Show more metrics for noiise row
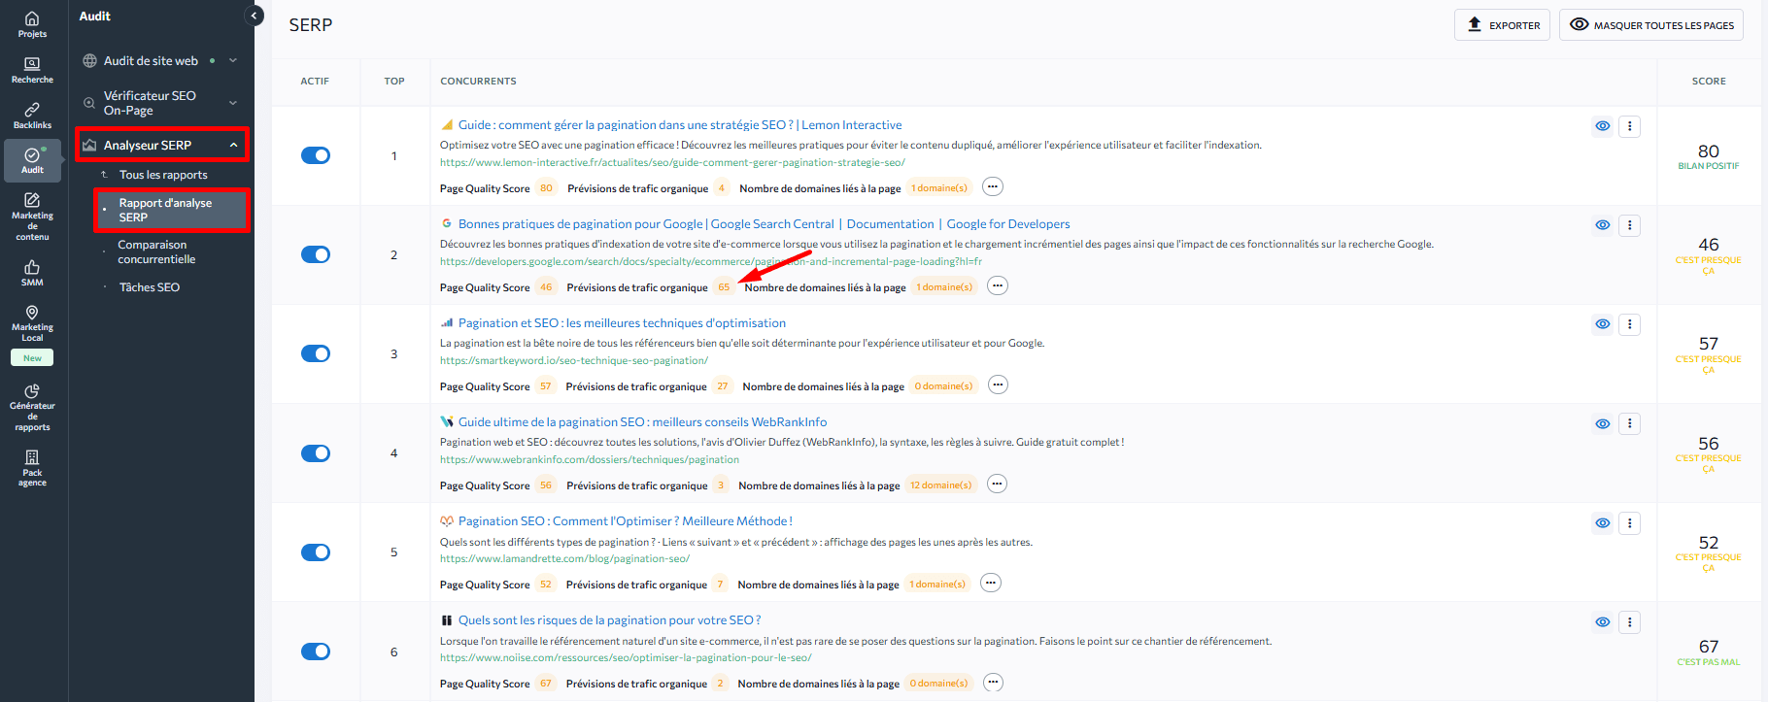Viewport: 1768px width, 702px height. (993, 682)
